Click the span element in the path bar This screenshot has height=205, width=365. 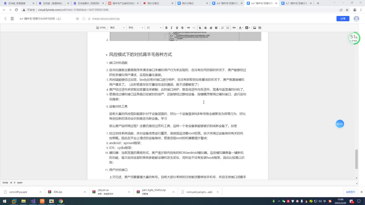pos(20,183)
